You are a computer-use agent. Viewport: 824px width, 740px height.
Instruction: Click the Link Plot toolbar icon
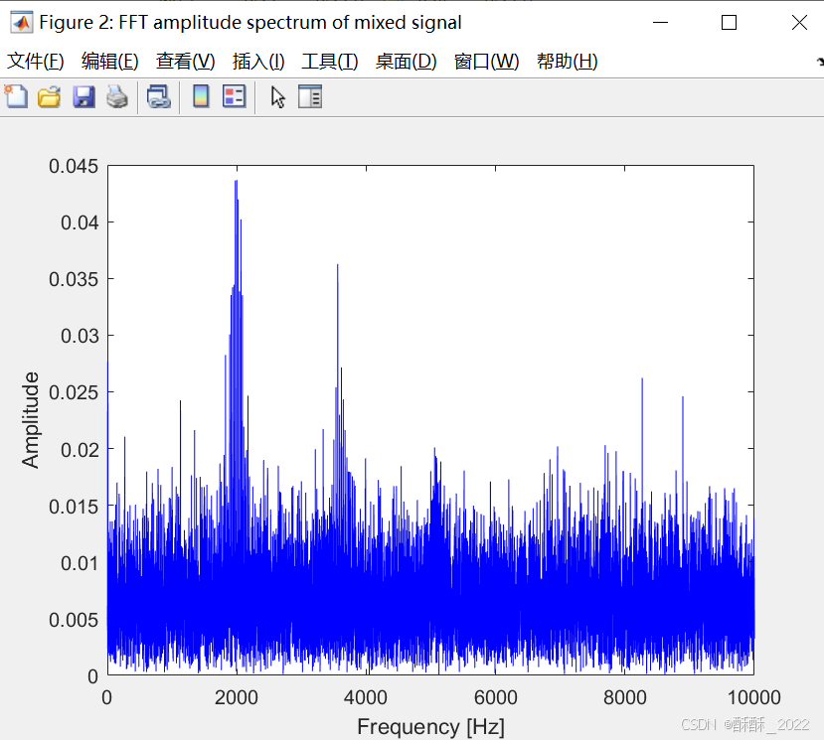coord(159,97)
